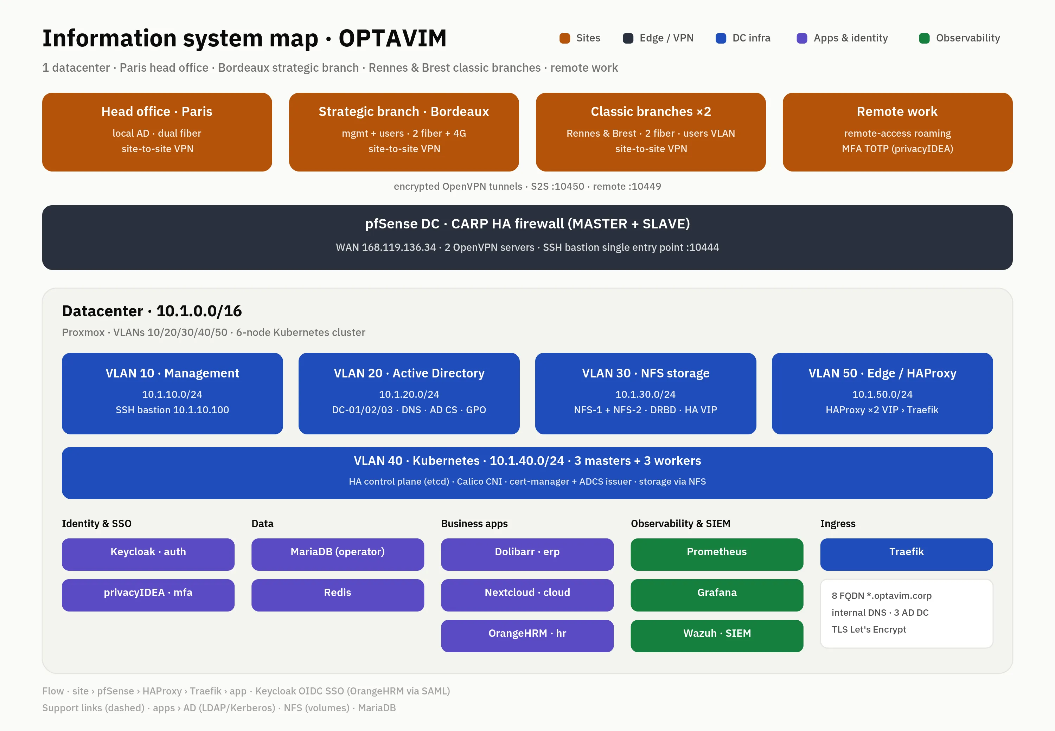Click the Nextcloud · cloud chip
Image resolution: width=1055 pixels, height=731 pixels.
click(x=527, y=595)
